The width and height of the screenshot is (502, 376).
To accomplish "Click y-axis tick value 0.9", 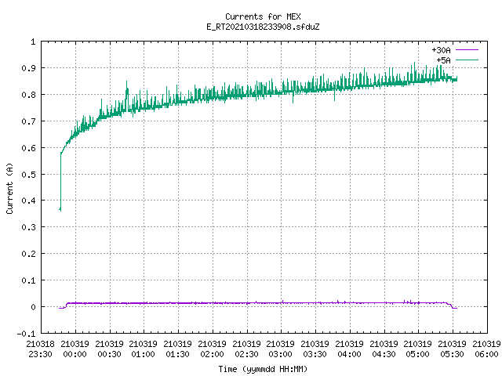I will (x=28, y=68).
